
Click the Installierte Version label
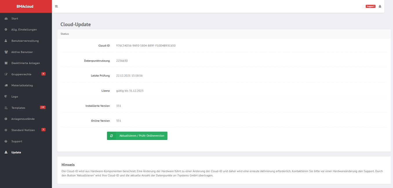pos(98,106)
